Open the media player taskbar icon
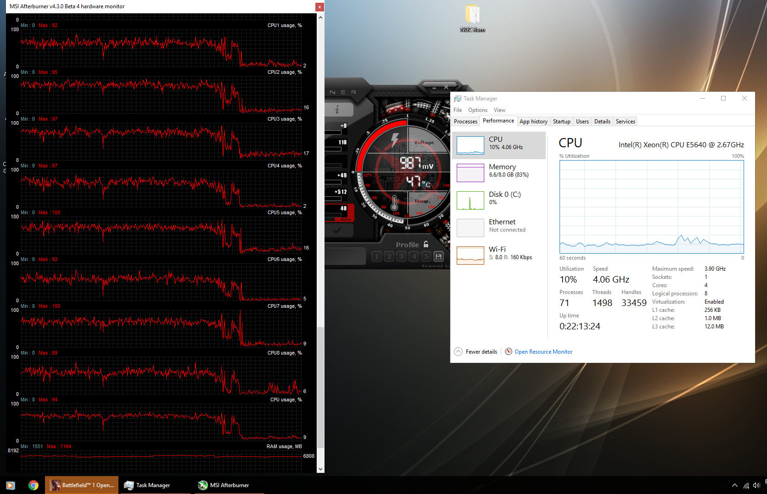Image resolution: width=767 pixels, height=494 pixels. click(x=11, y=485)
